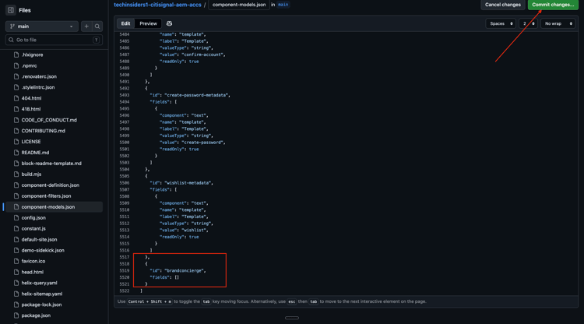
Task: Click the "wishlist-metadata" id in code
Action: (188, 183)
